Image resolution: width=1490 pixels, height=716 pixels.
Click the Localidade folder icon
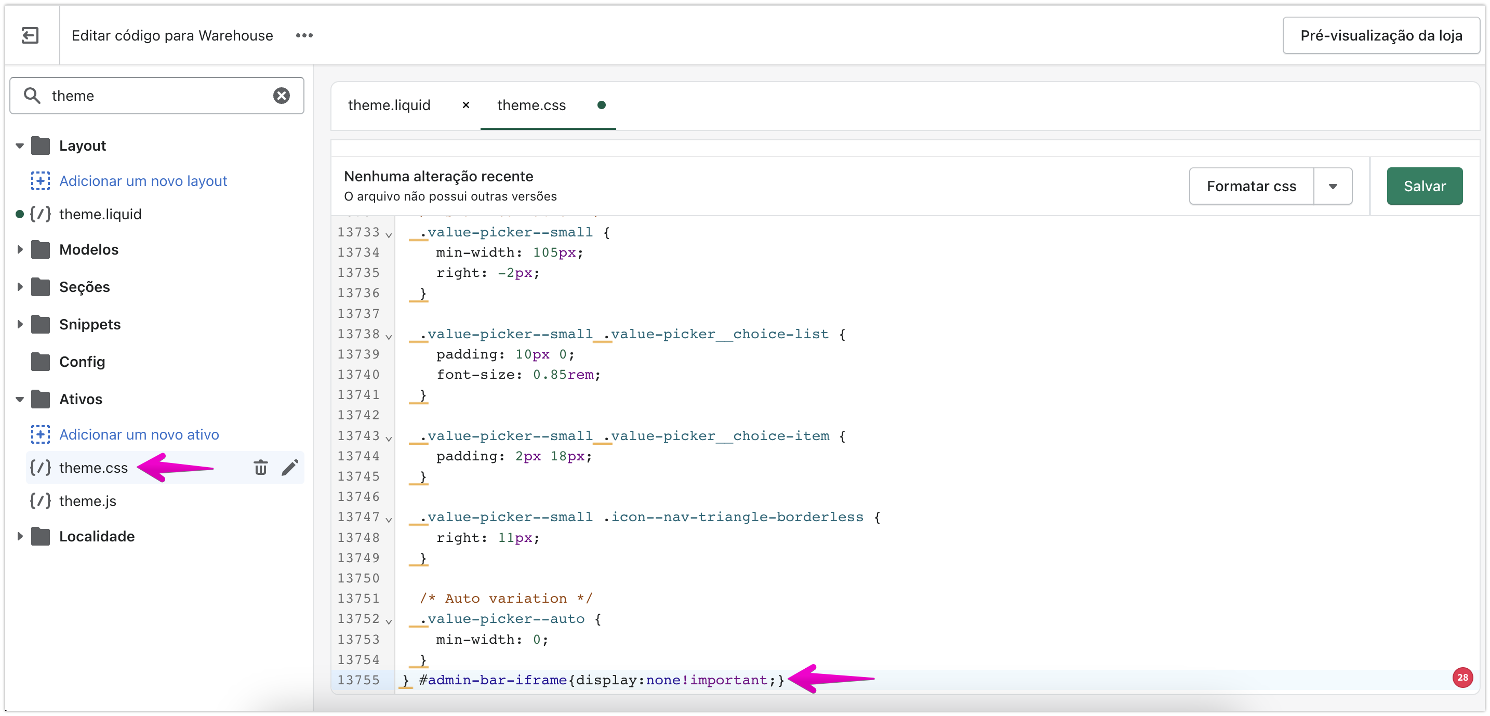click(40, 536)
